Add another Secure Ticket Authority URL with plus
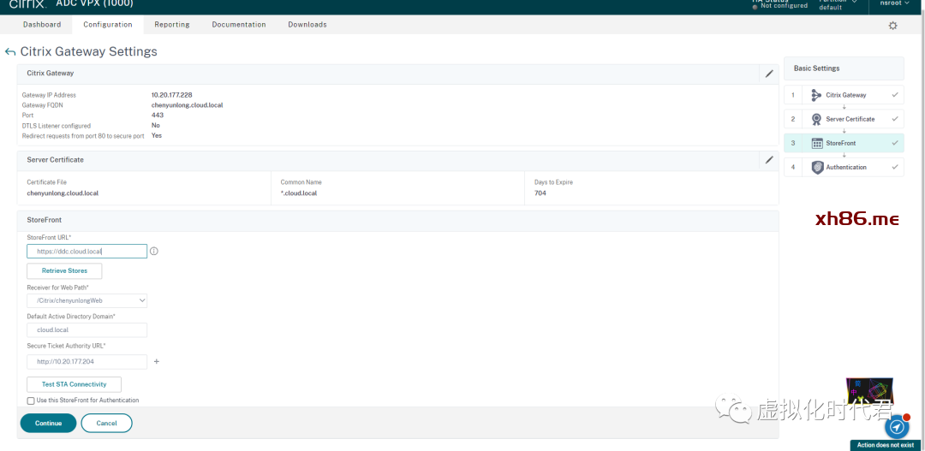 click(x=157, y=361)
